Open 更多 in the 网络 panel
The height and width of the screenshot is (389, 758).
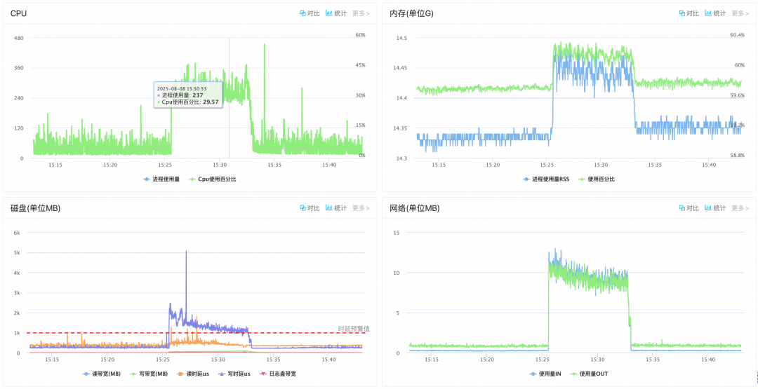click(740, 208)
